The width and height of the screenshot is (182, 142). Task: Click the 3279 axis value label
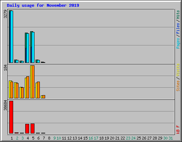click(x=5, y=14)
